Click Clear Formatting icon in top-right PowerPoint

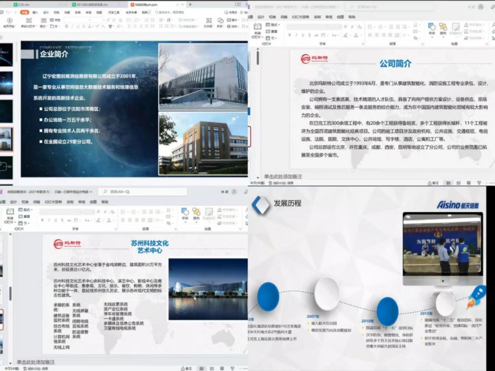point(360,27)
